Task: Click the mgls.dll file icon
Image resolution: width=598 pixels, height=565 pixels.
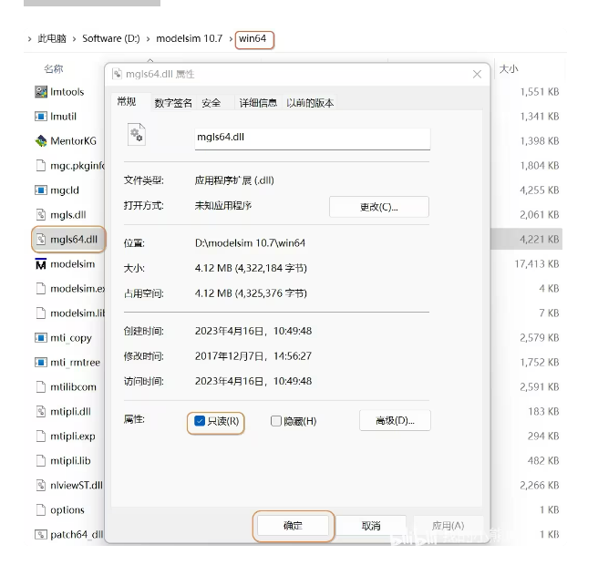Action: click(41, 215)
